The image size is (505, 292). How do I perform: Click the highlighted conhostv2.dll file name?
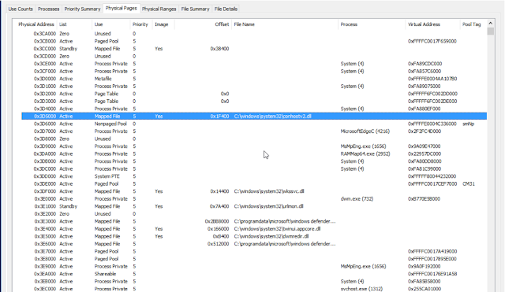(272, 116)
